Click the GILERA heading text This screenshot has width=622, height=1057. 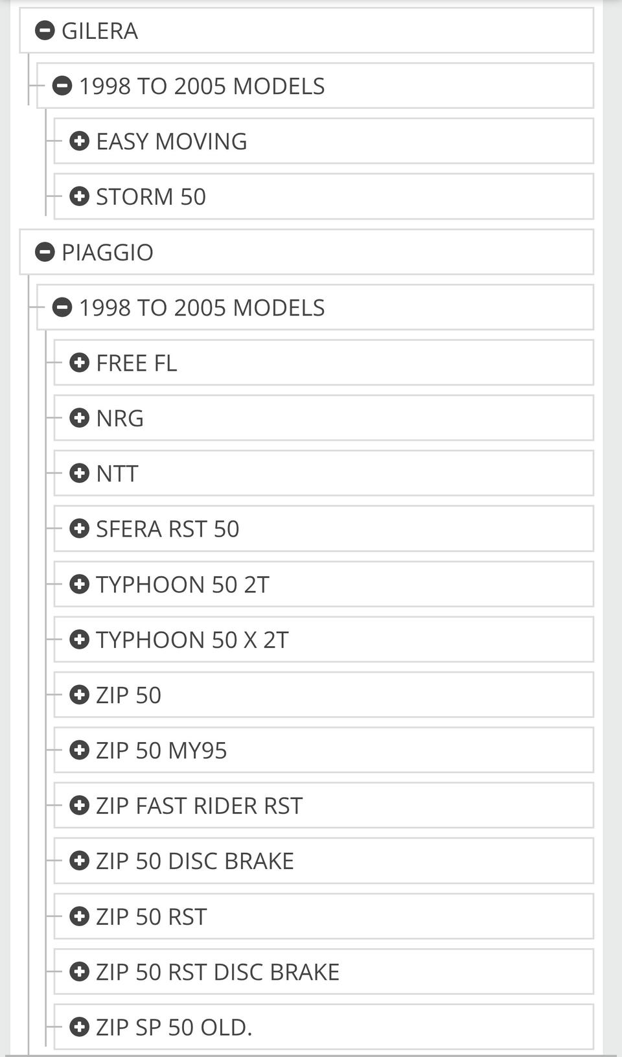[x=100, y=30]
